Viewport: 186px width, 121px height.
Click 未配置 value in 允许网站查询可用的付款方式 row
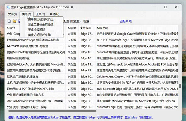(x=72, y=95)
